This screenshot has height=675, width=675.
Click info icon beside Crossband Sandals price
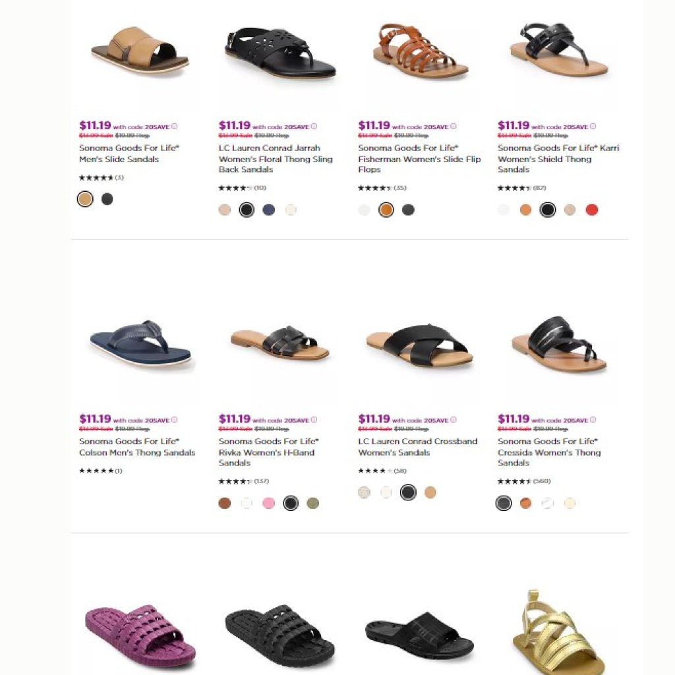(454, 420)
